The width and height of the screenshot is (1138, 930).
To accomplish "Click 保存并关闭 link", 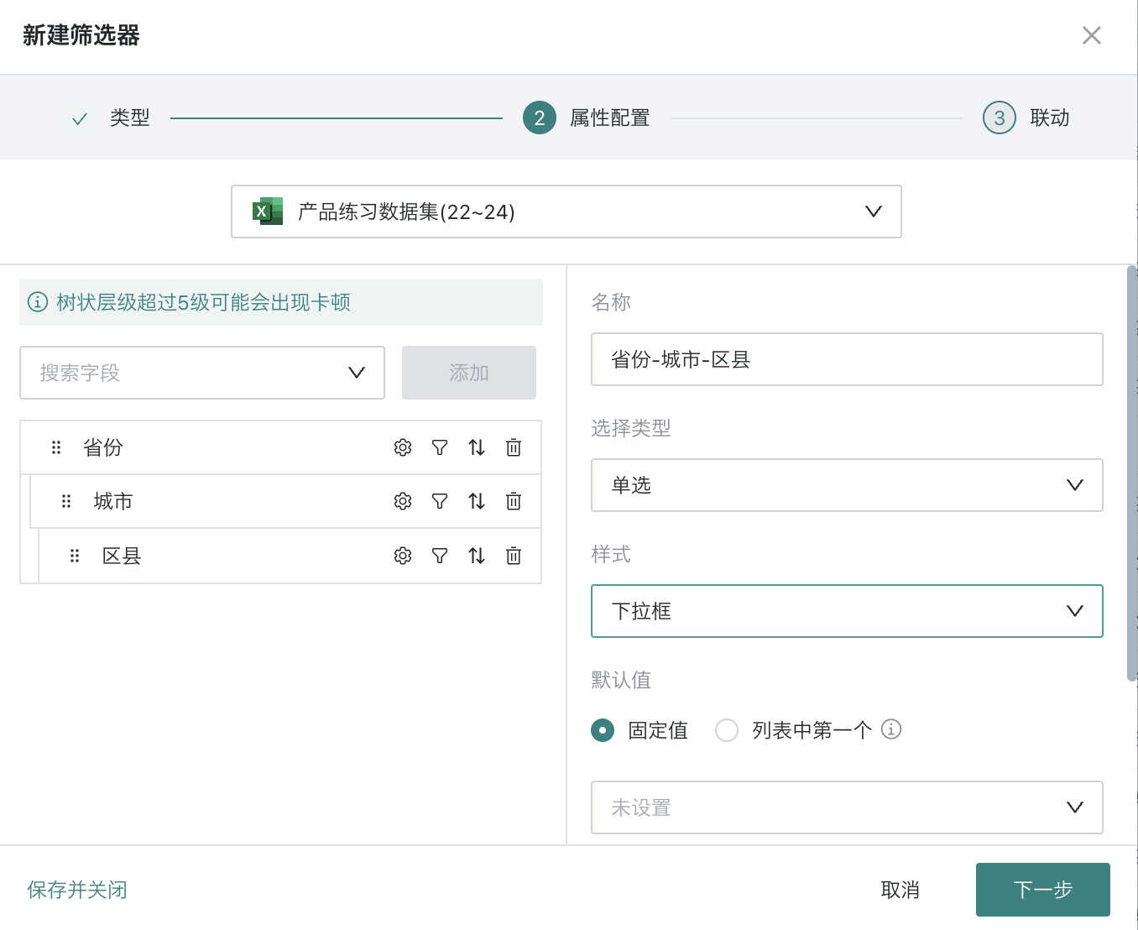I will pyautogui.click(x=77, y=890).
